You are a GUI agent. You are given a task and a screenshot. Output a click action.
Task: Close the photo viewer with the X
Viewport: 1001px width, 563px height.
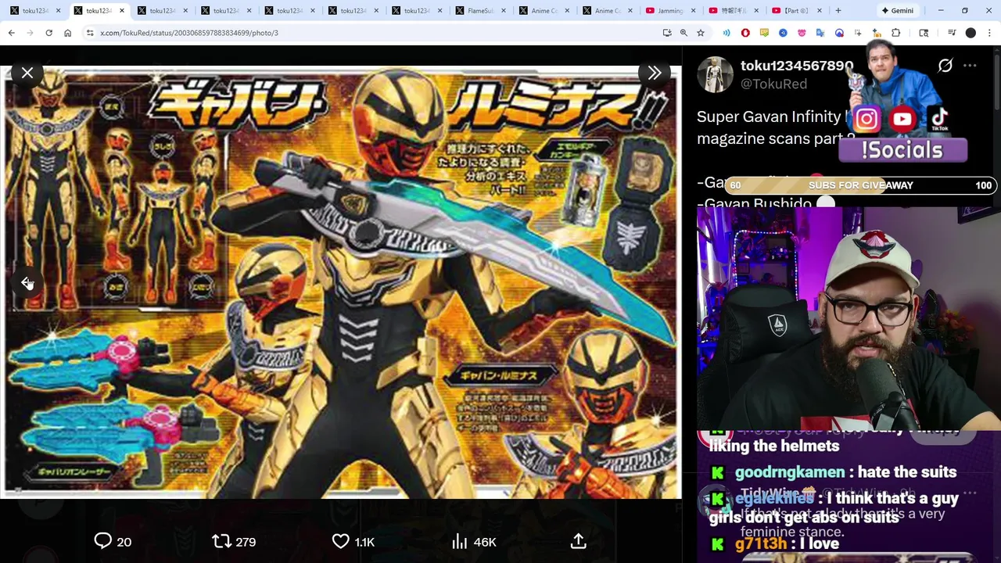tap(27, 73)
